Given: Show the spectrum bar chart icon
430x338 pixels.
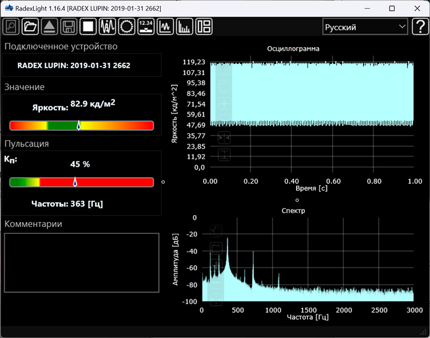Looking at the screenshot, I should click(x=185, y=26).
